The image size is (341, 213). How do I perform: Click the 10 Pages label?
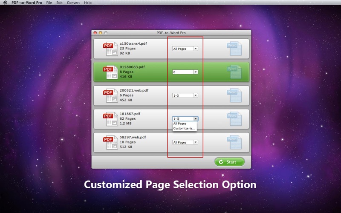pyautogui.click(x=127, y=142)
